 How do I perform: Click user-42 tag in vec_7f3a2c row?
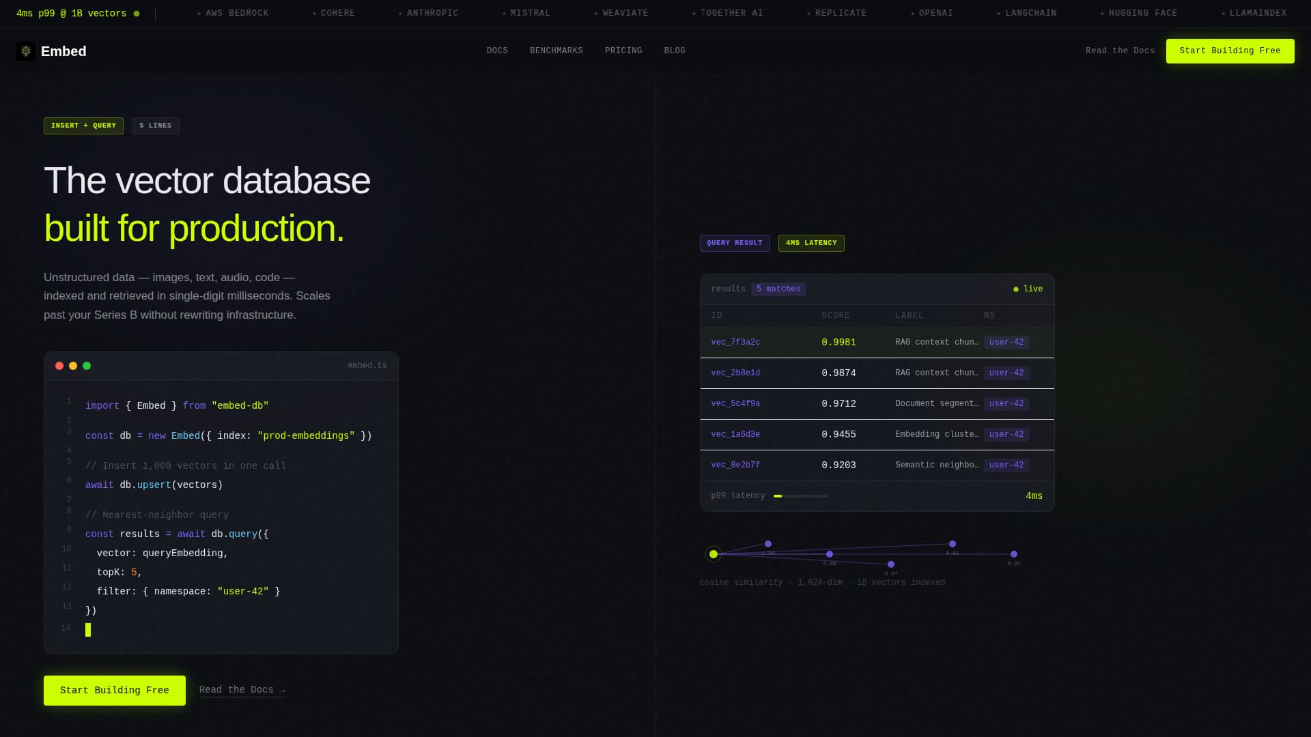point(1006,343)
